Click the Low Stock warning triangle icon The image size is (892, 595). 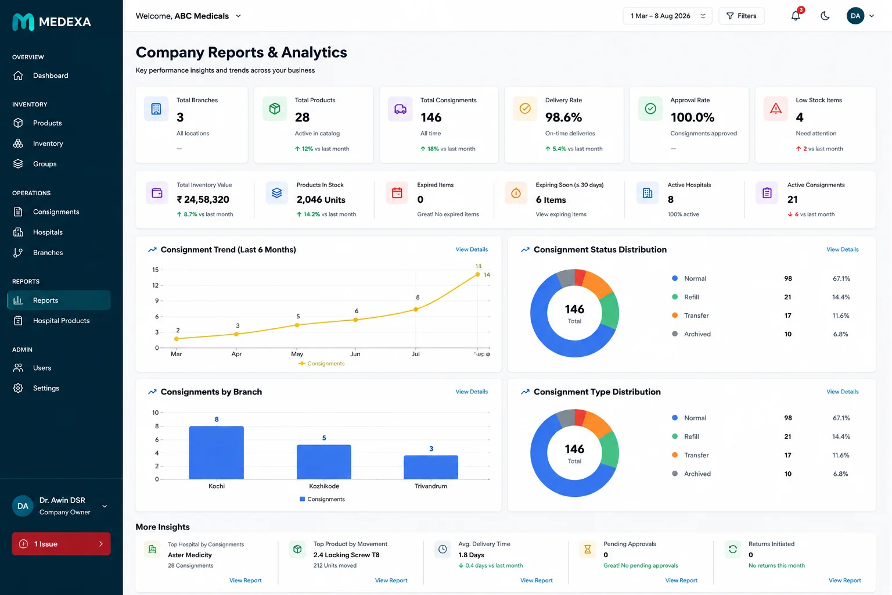click(776, 109)
